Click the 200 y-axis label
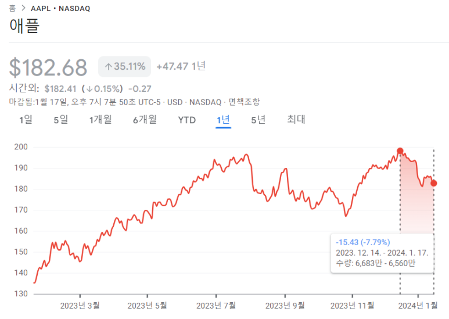The height and width of the screenshot is (319, 449). (21, 147)
